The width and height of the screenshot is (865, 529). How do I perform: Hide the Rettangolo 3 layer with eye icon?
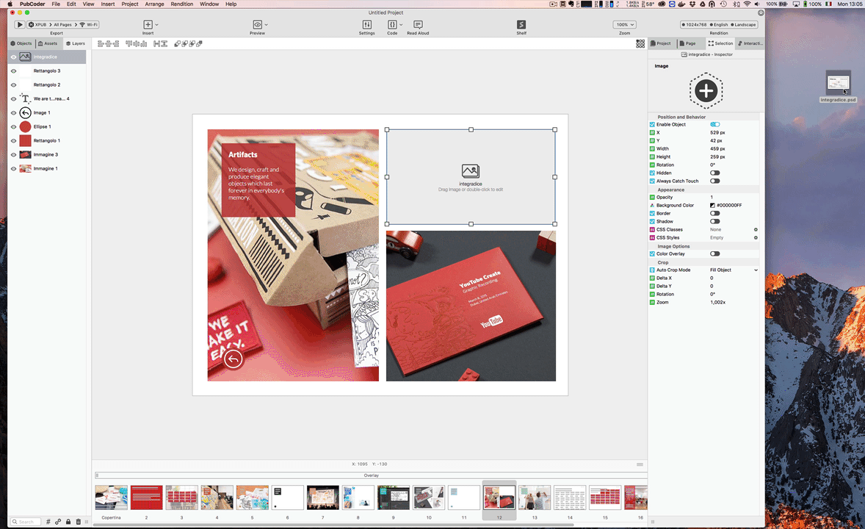pos(13,71)
